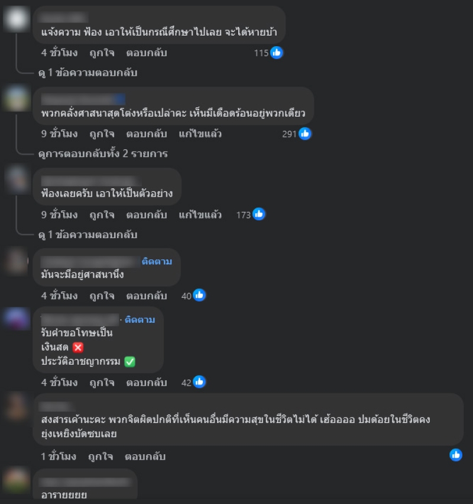473x504 pixels.
Task: Click like icon under the long bottom comment
Action: (456, 455)
